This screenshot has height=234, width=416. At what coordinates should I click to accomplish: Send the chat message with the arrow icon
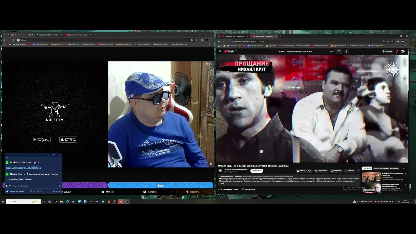pyautogui.click(x=60, y=186)
